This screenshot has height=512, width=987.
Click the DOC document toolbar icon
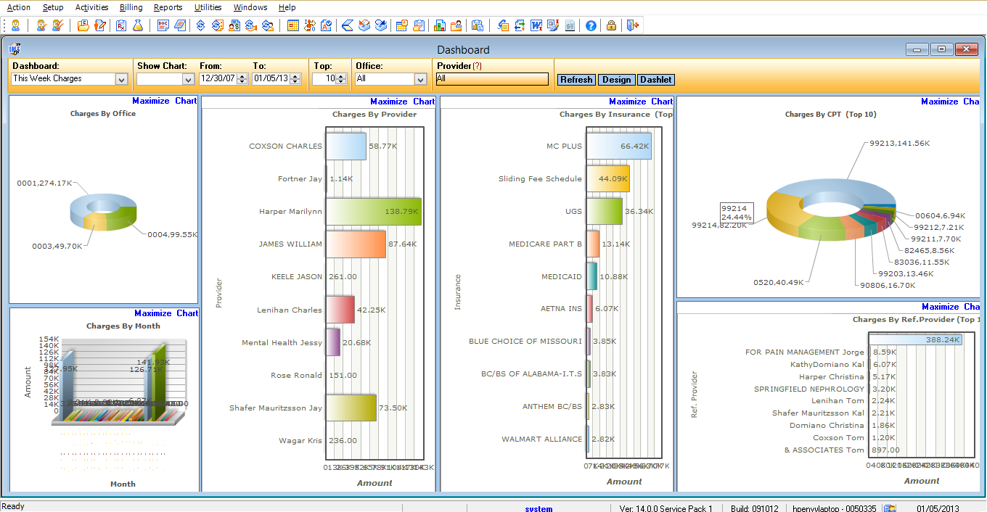(163, 25)
